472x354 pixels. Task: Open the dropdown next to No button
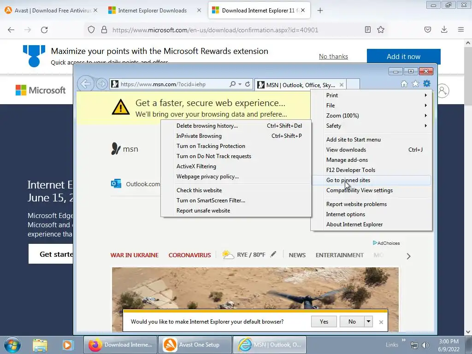coord(368,321)
